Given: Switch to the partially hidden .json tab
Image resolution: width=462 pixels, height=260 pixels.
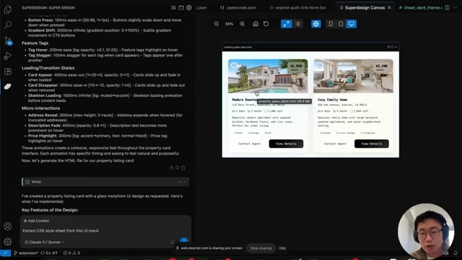Looking at the screenshot, I should [x=201, y=8].
